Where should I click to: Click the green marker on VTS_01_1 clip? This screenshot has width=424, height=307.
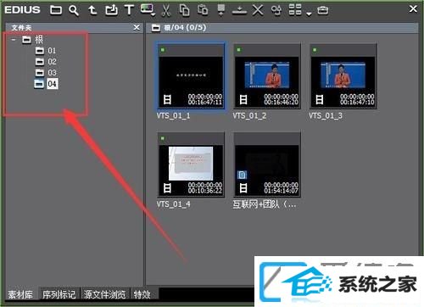click(163, 50)
